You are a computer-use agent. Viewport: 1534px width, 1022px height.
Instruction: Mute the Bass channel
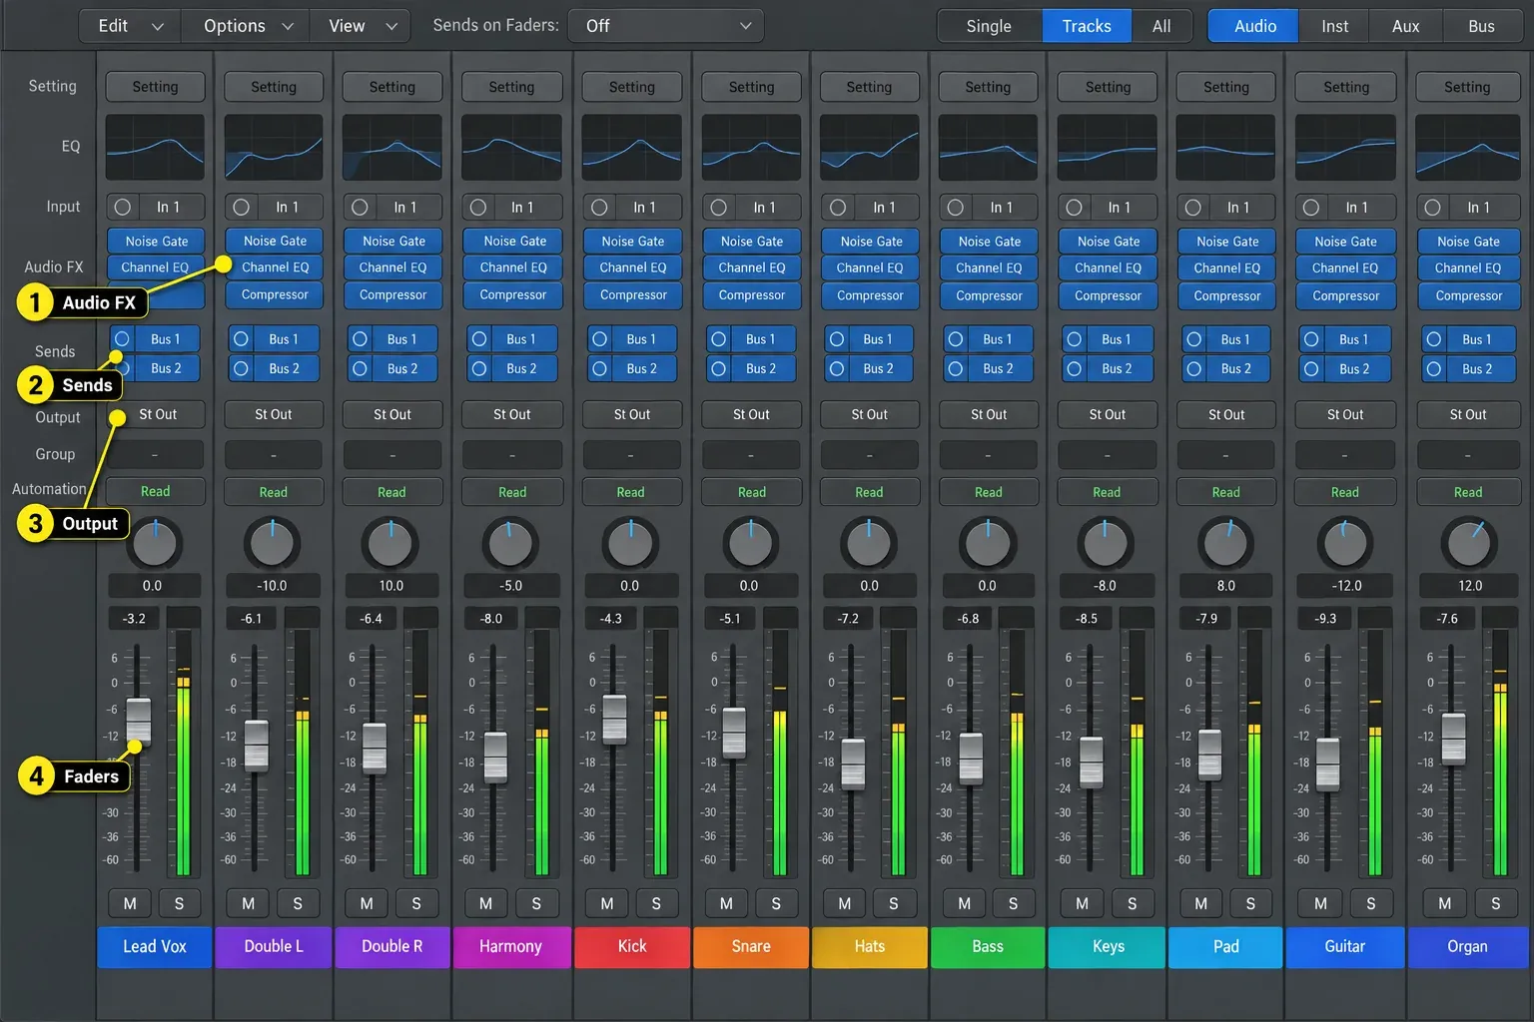(964, 903)
